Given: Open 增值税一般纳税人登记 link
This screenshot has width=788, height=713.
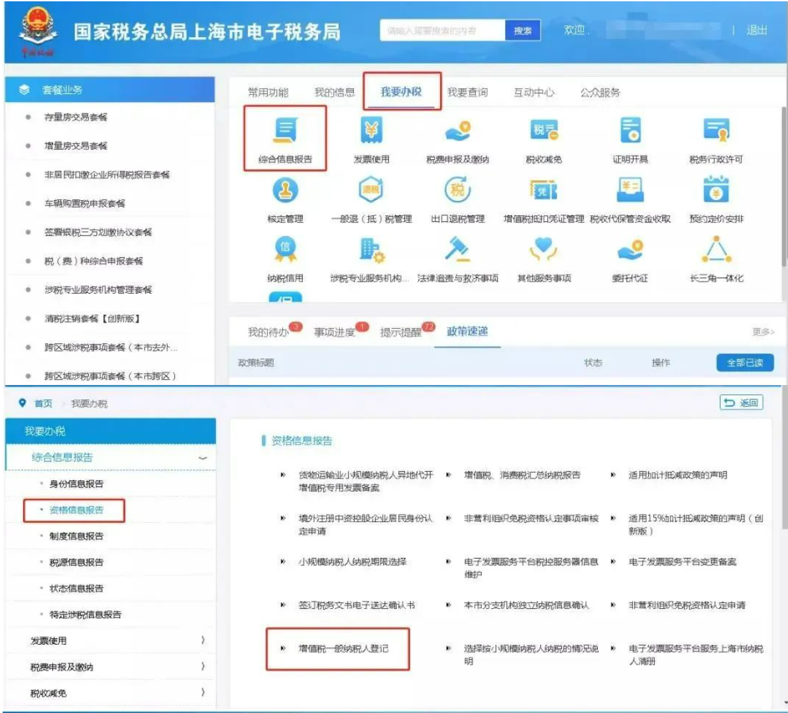Looking at the screenshot, I should pos(344,649).
